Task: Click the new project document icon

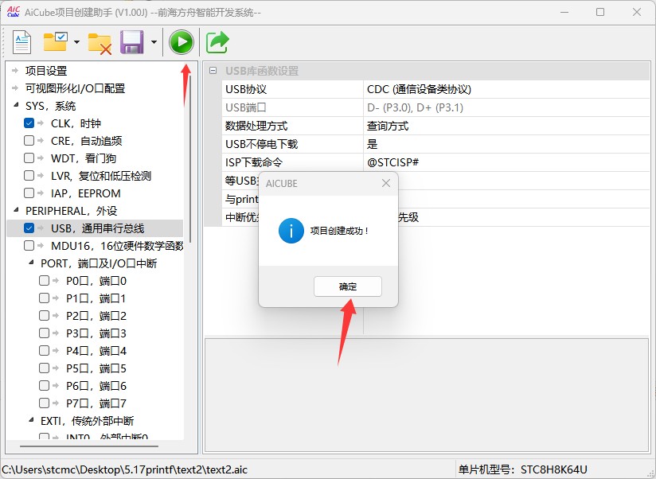Action: pos(21,42)
